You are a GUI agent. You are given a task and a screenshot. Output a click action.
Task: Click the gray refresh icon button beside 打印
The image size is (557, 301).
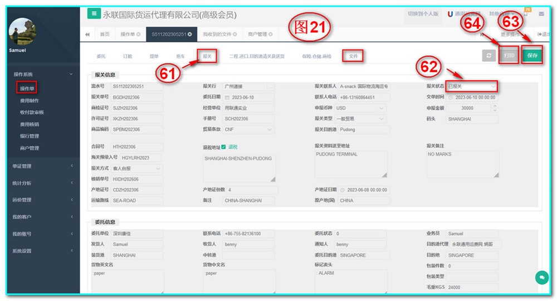pyautogui.click(x=489, y=55)
